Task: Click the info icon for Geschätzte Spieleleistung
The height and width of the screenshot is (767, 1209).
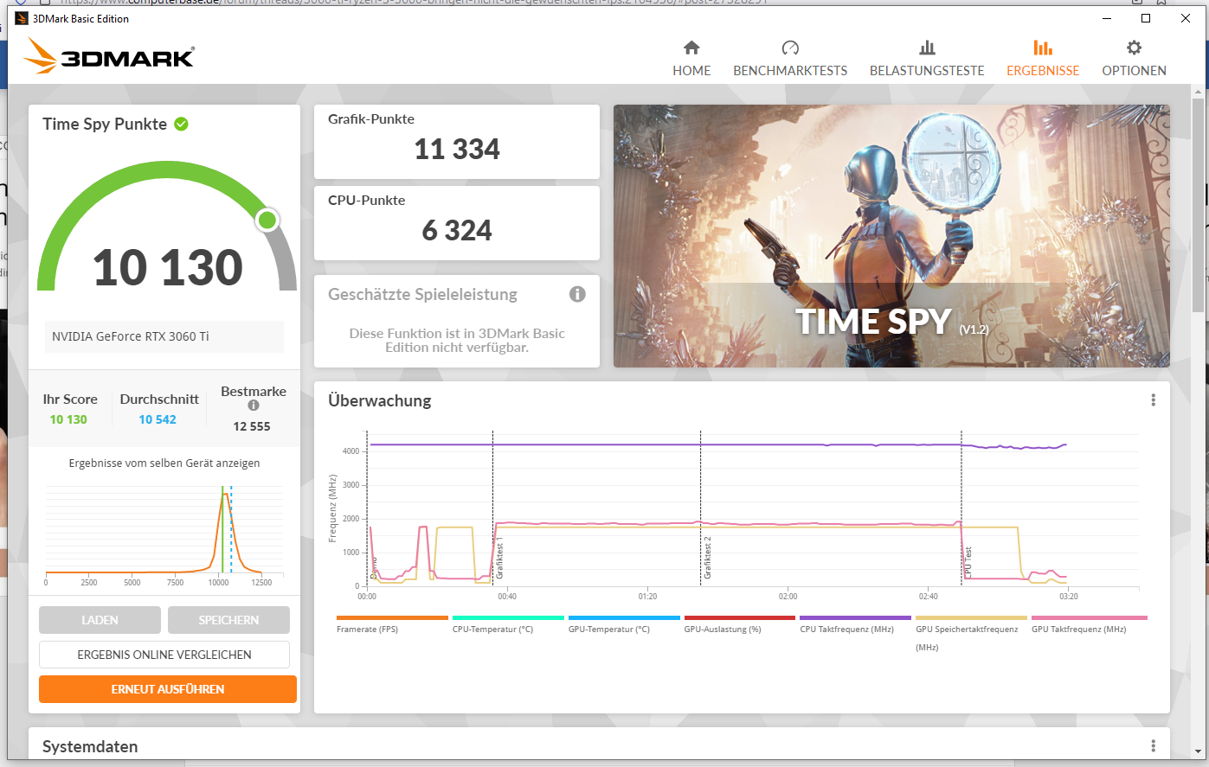Action: 577,294
